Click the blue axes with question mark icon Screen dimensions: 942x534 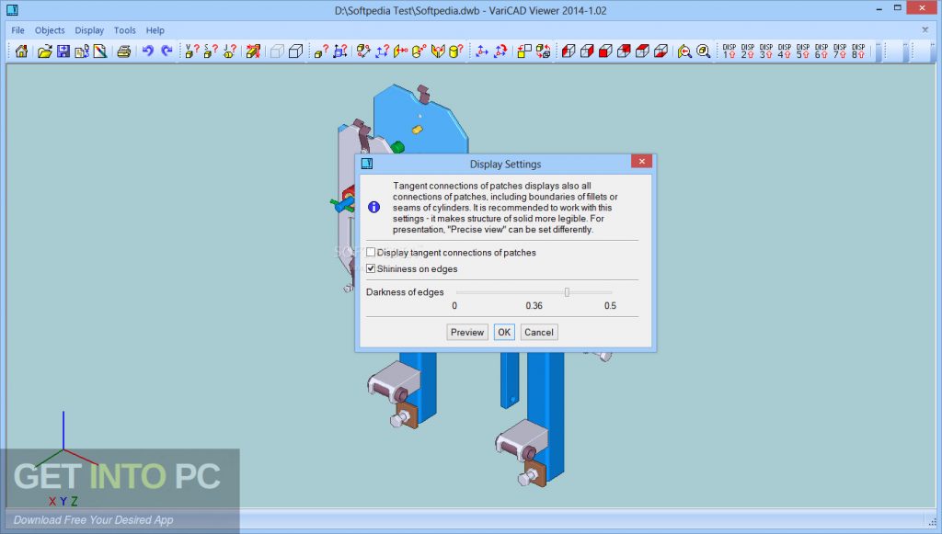(382, 51)
